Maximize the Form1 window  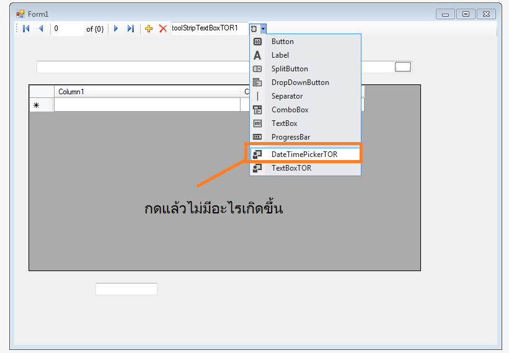coord(466,14)
